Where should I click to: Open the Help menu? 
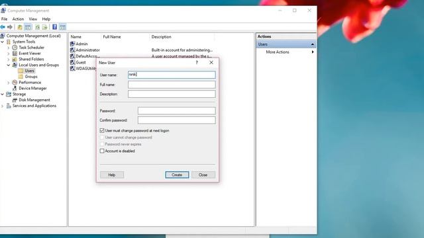pyautogui.click(x=46, y=19)
